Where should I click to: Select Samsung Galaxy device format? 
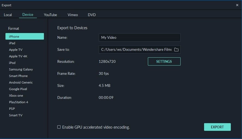tap(21, 69)
